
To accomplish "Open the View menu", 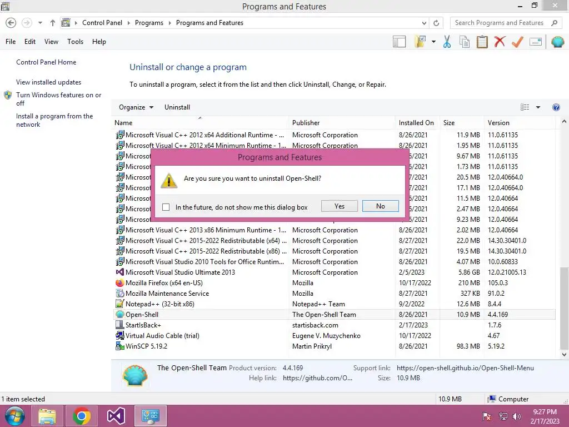I will point(51,41).
